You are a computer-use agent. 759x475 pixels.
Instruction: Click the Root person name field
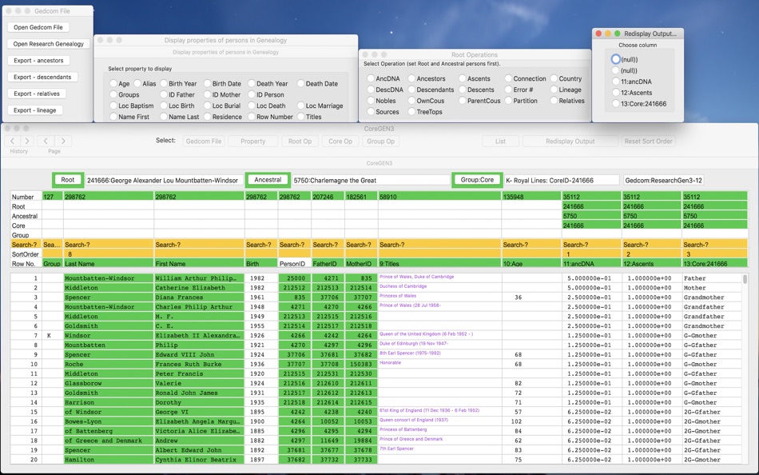(164, 180)
